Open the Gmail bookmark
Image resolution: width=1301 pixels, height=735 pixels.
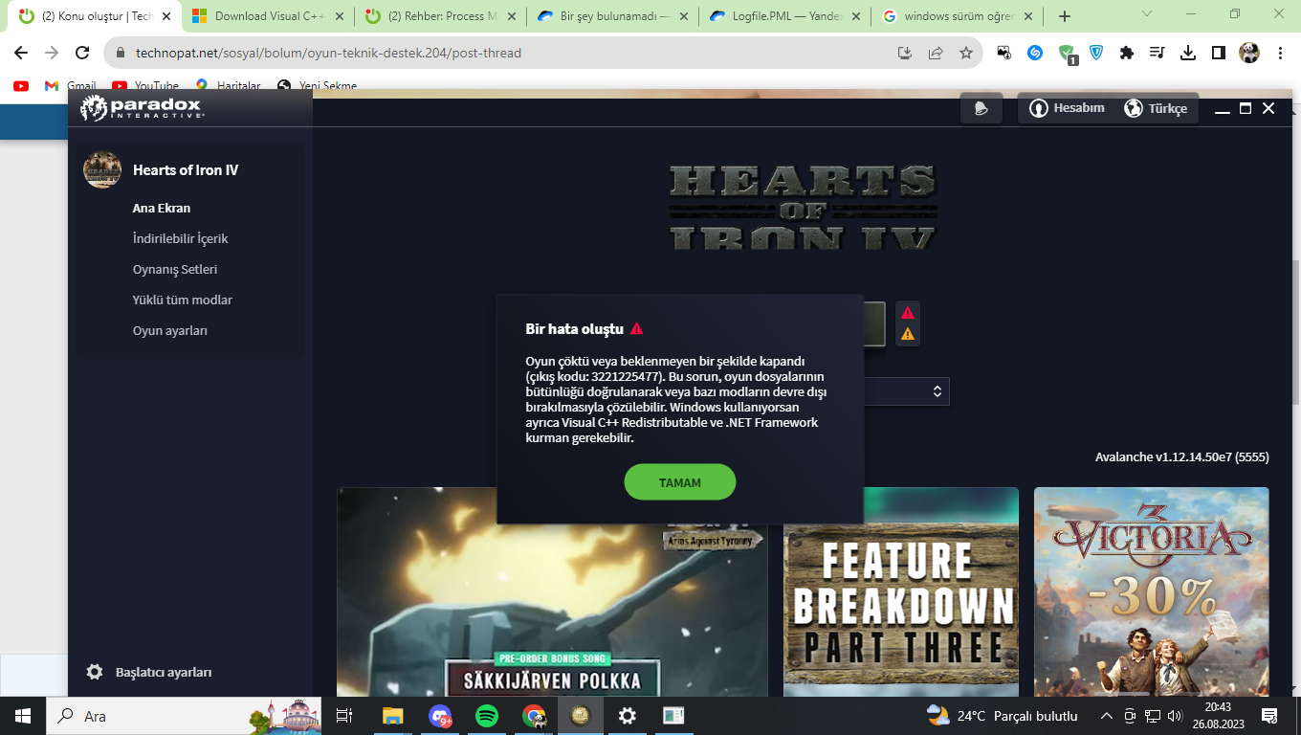pyautogui.click(x=71, y=85)
